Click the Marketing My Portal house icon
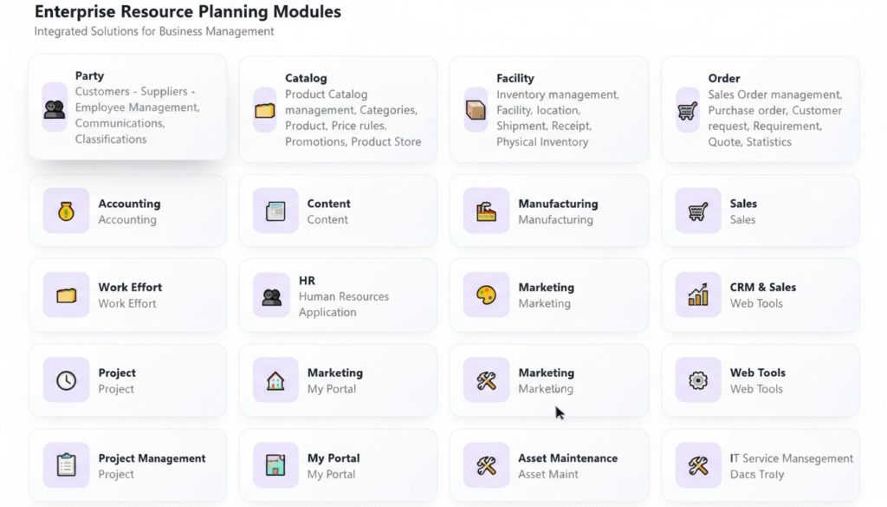 click(275, 380)
